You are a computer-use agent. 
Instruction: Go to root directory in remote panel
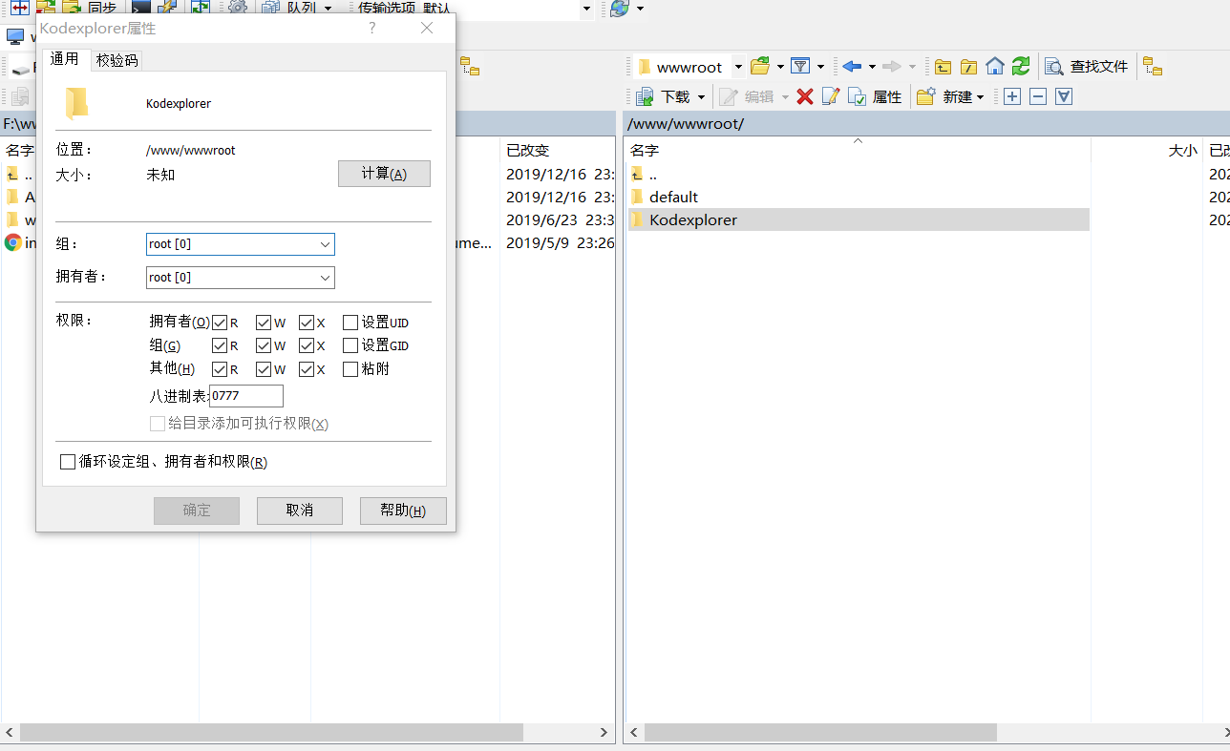[x=968, y=66]
